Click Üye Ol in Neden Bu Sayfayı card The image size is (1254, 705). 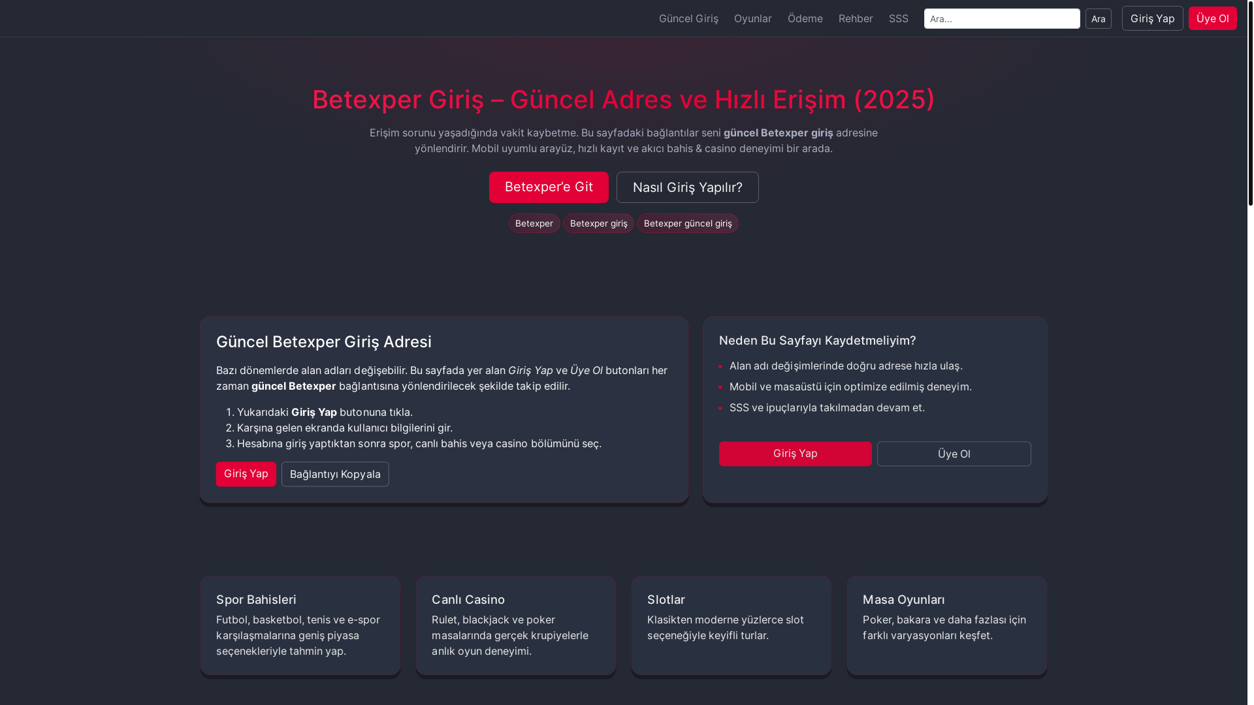pos(954,454)
